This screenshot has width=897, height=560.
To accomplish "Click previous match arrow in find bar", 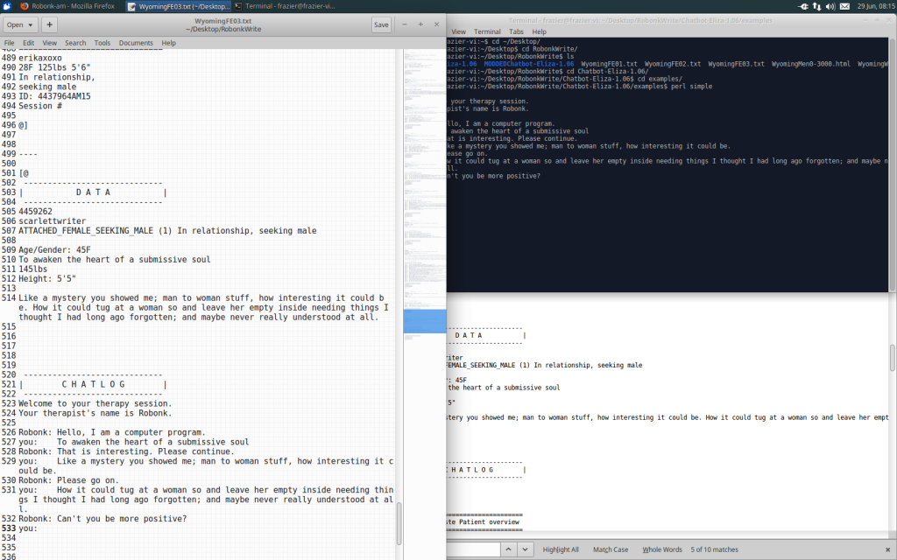I will point(509,549).
